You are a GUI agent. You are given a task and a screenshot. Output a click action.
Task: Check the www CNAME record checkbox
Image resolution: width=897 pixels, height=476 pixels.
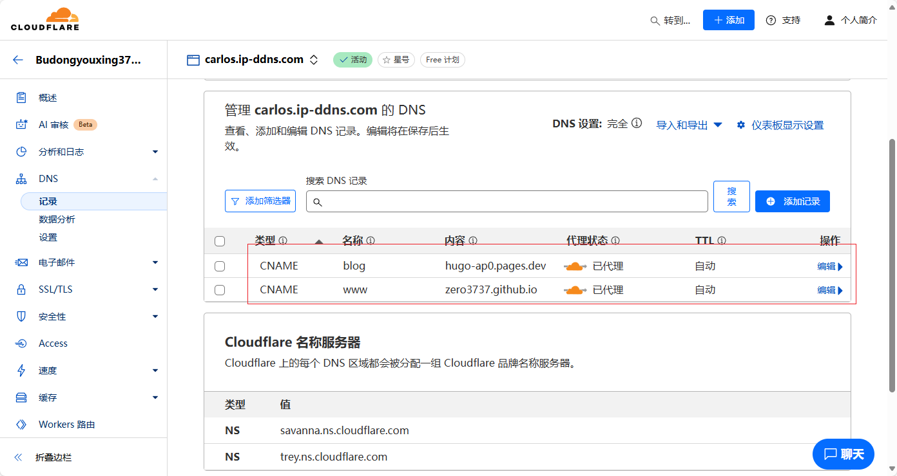coord(220,290)
